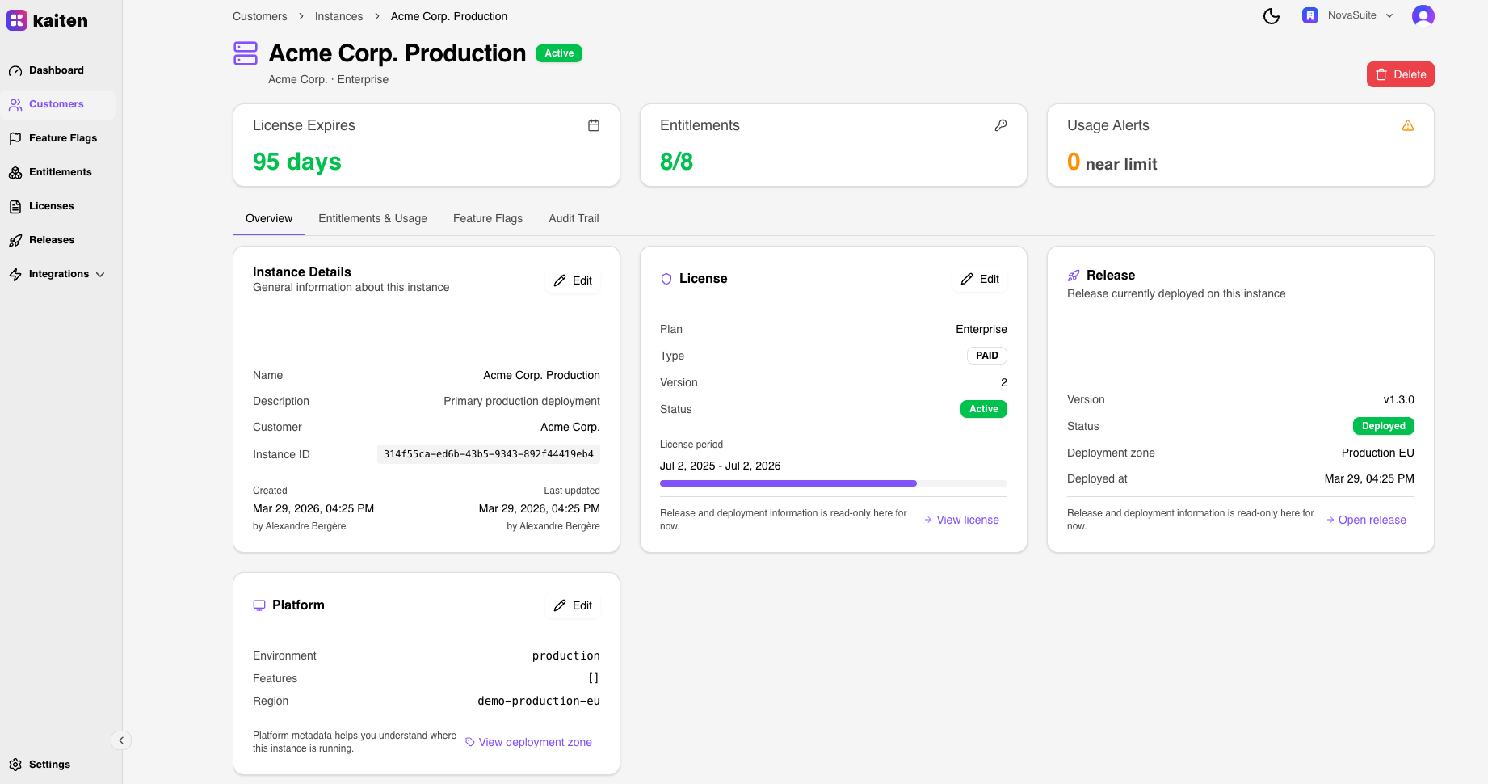
Task: Open the user avatar menu
Action: (x=1423, y=16)
